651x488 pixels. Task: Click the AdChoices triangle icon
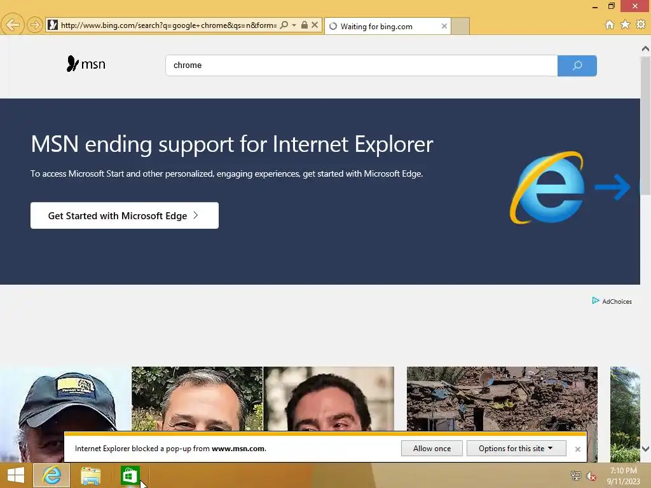coord(595,301)
